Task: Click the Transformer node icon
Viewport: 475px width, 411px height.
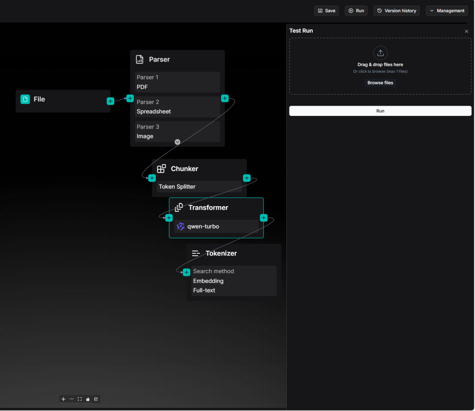Action: point(179,207)
